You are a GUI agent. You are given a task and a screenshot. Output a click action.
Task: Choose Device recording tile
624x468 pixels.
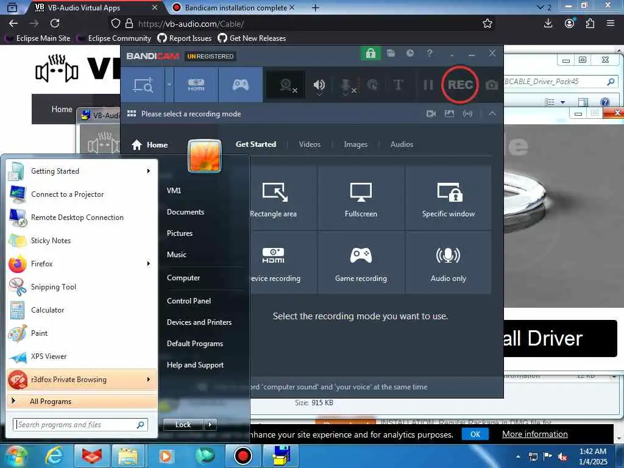coord(283,263)
